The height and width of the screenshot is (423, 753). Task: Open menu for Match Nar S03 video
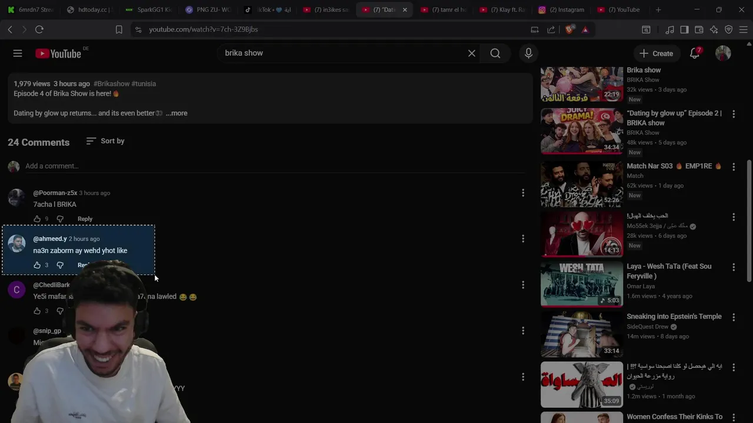click(x=734, y=167)
